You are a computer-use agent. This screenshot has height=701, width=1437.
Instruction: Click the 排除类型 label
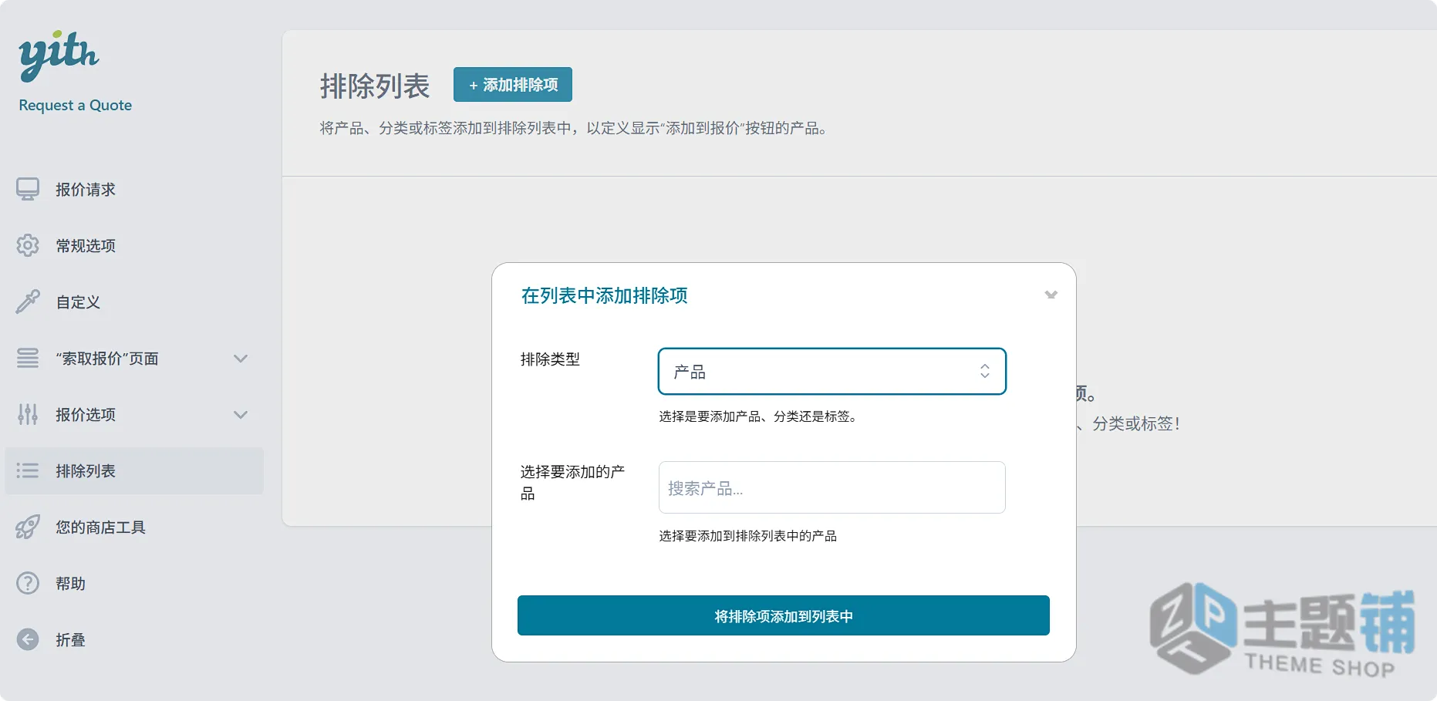(x=550, y=359)
